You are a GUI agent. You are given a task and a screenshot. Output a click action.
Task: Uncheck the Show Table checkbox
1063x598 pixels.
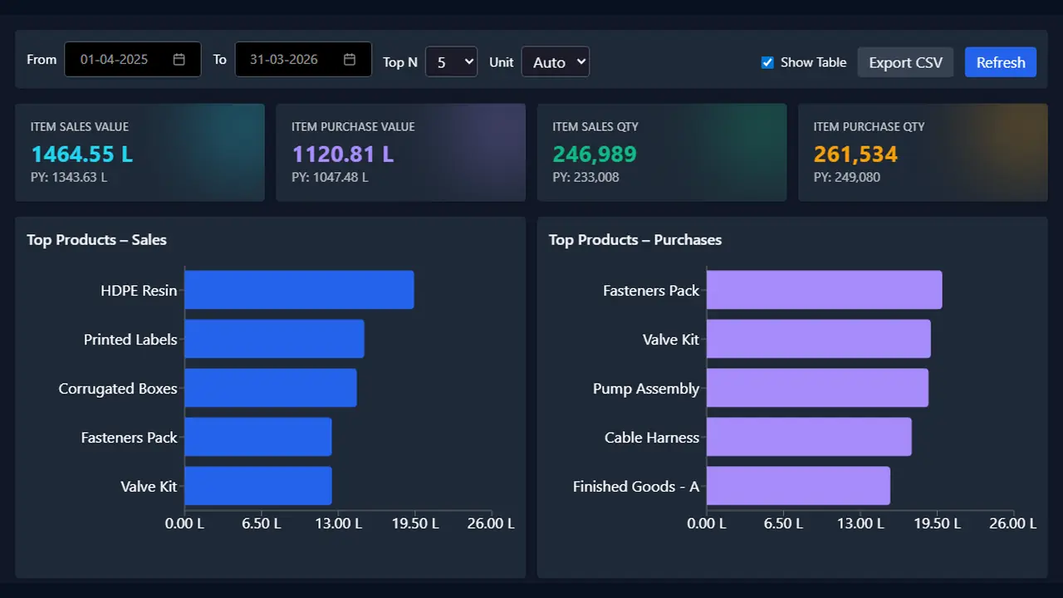[767, 62]
